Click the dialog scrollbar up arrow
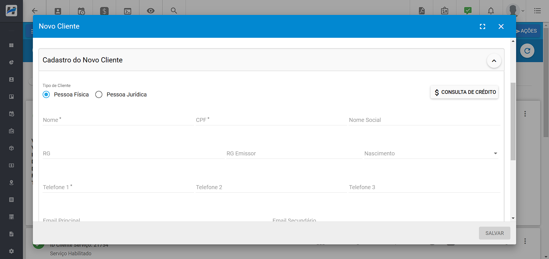This screenshot has width=549, height=259. (x=513, y=41)
